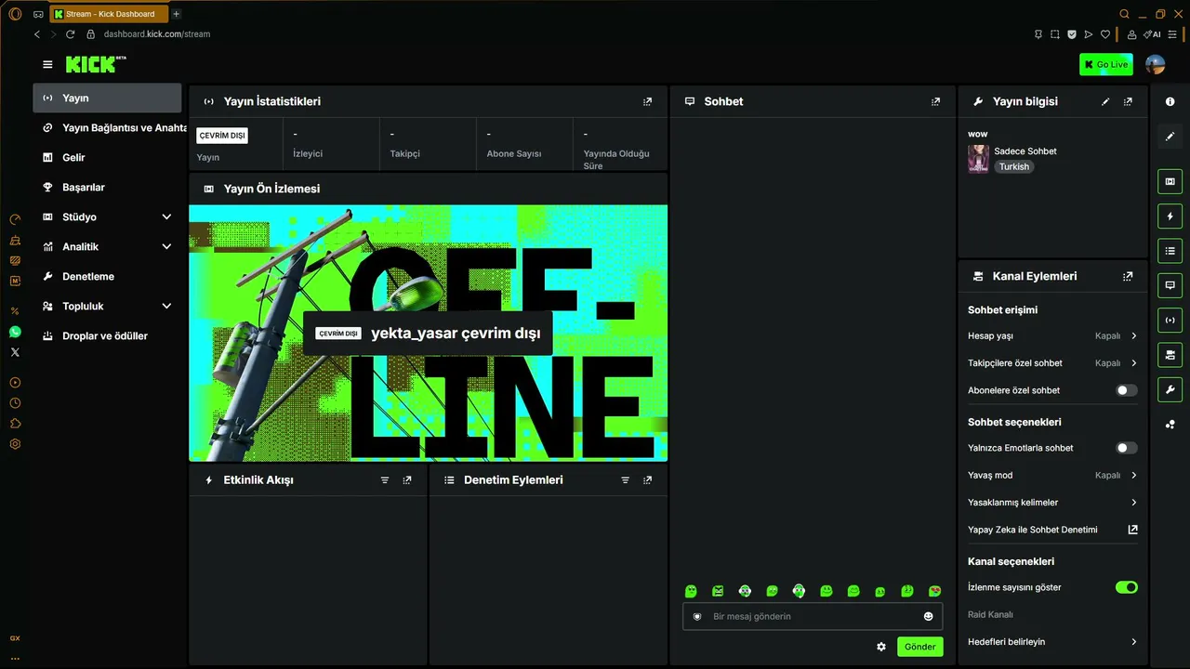The width and height of the screenshot is (1190, 669).
Task: Open Etkinlik Akışı filter icon
Action: point(385,480)
